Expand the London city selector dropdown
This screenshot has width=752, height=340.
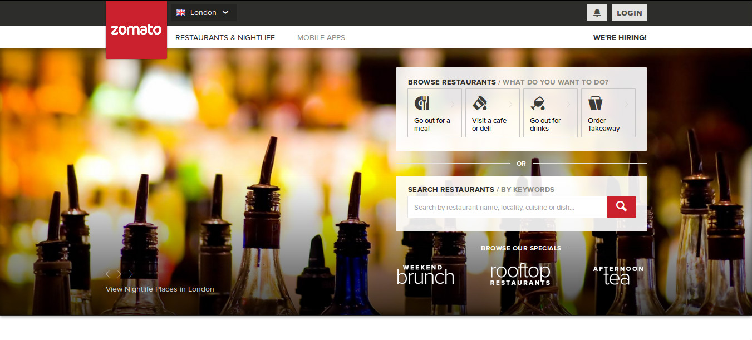(203, 13)
